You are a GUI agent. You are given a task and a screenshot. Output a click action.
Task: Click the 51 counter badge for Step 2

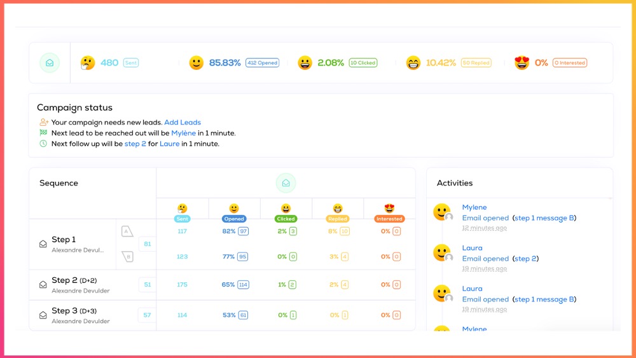pos(148,285)
